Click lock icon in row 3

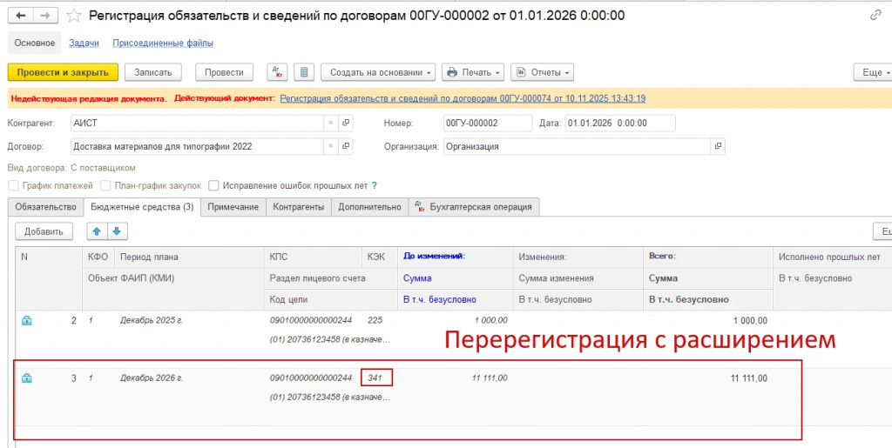(26, 378)
